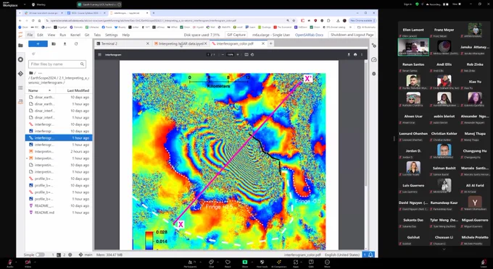The width and height of the screenshot is (493, 269).
Task: Open the Kernel menu
Action: (75, 35)
